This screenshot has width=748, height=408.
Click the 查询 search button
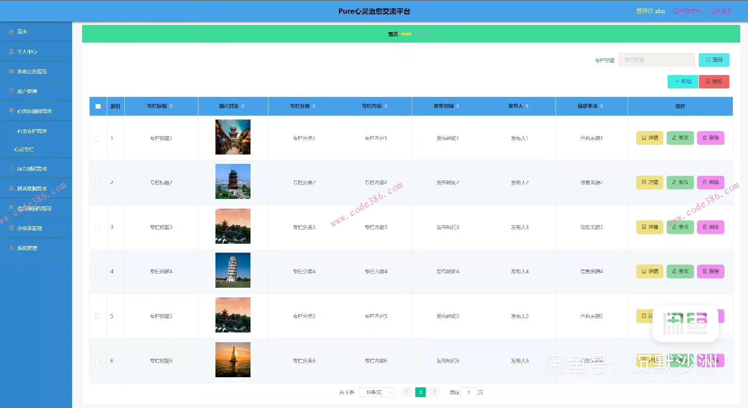(x=714, y=60)
